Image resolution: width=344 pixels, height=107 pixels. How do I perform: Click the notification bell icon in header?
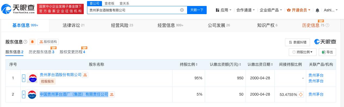tap(317, 10)
